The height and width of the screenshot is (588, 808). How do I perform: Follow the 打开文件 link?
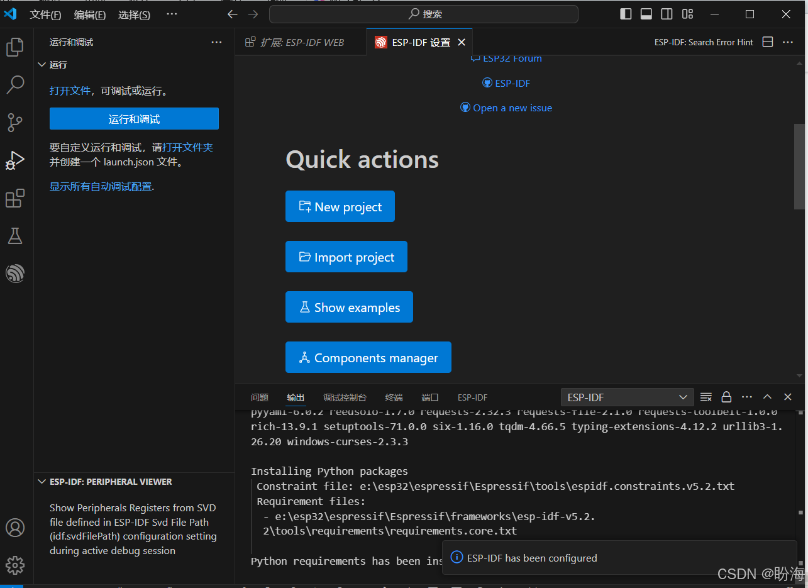point(70,91)
